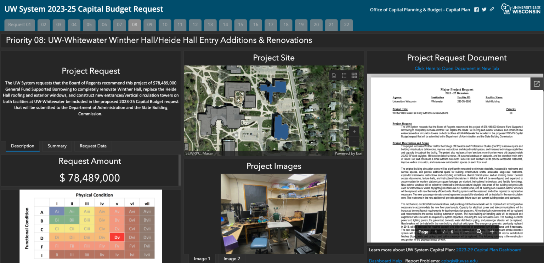Edit the PDF page number field
This screenshot has width=544, height=263.
[436, 232]
